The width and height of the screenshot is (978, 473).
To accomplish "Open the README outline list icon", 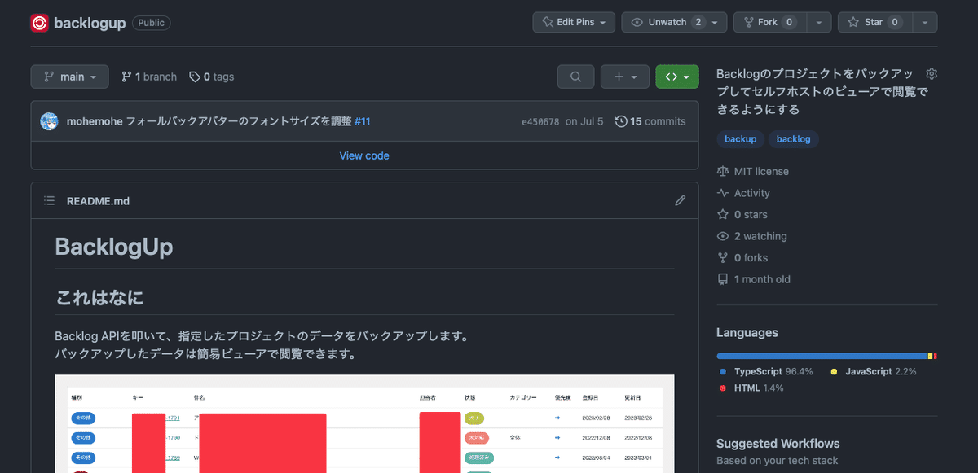I will pyautogui.click(x=48, y=200).
